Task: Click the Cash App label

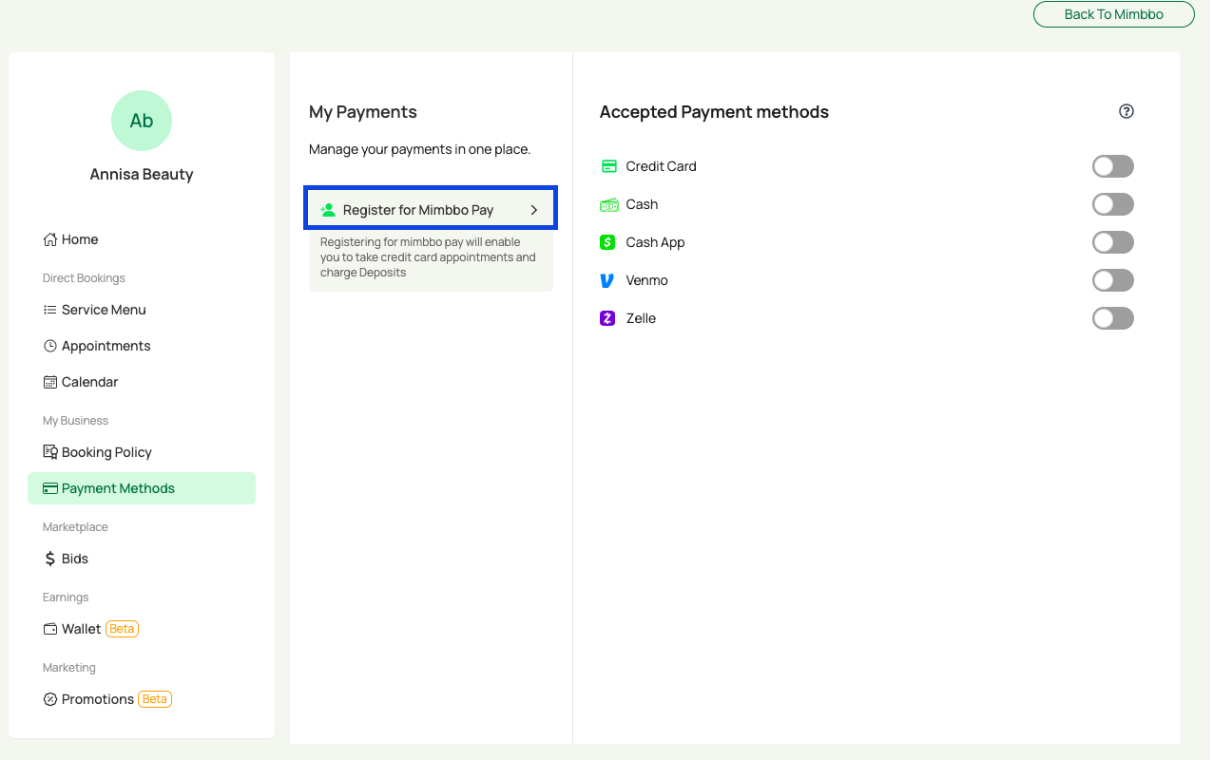Action: click(655, 242)
